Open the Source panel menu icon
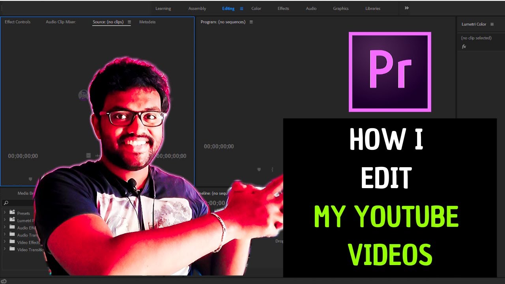The height and width of the screenshot is (284, 505). [x=129, y=22]
